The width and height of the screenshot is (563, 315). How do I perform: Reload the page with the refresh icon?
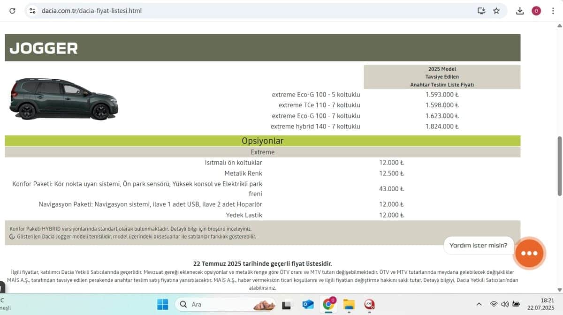coord(13,11)
